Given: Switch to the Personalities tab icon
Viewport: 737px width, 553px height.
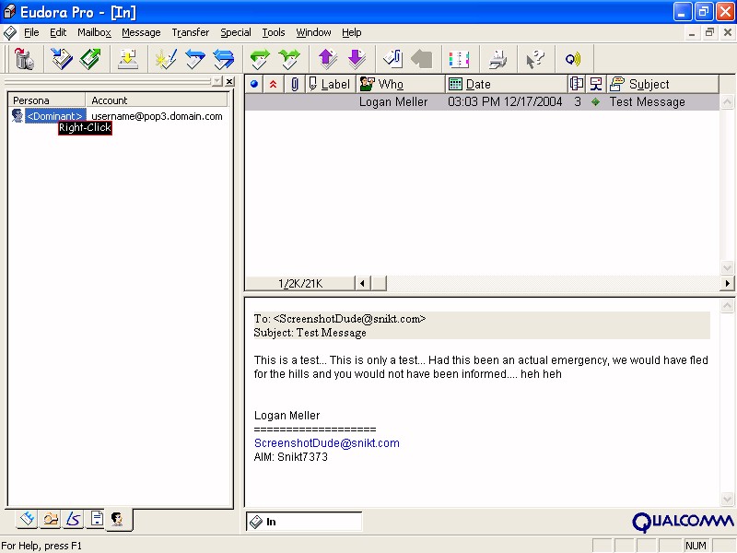Looking at the screenshot, I should 118,519.
